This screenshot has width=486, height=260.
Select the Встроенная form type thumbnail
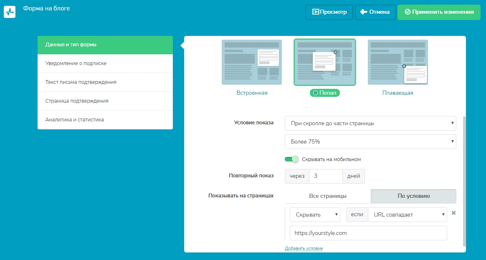click(x=252, y=62)
